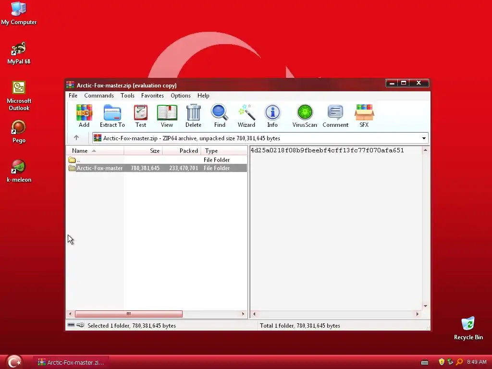
Task: Click the security shield tray icon
Action: click(442, 362)
